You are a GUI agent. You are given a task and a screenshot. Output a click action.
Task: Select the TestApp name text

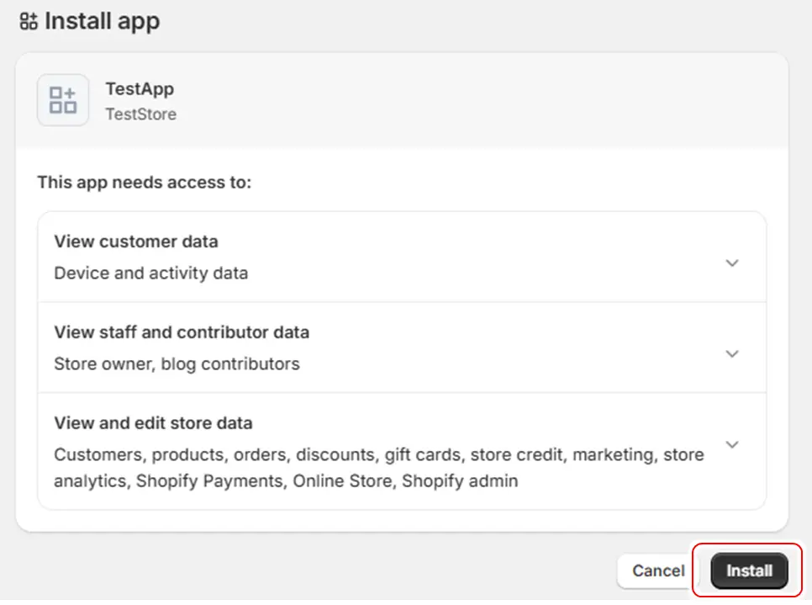[140, 88]
